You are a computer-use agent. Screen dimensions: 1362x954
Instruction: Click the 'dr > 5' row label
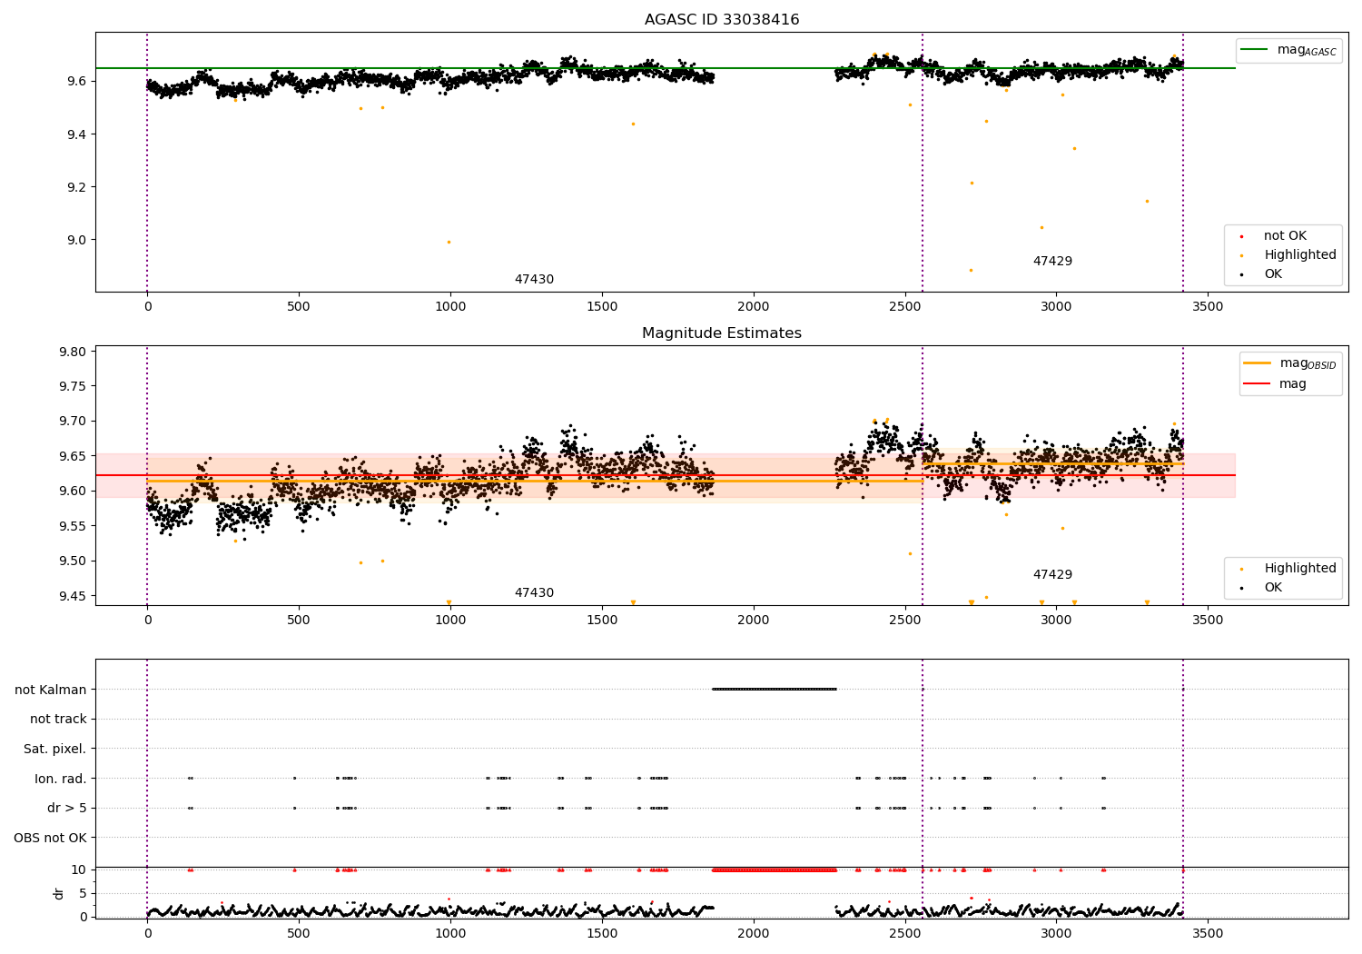pos(67,809)
